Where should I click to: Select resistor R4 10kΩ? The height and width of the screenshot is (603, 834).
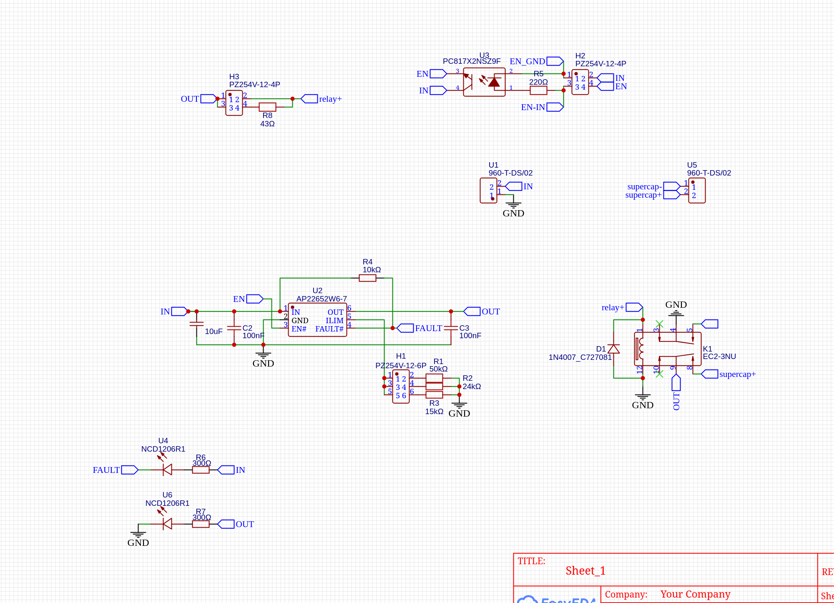pyautogui.click(x=367, y=278)
